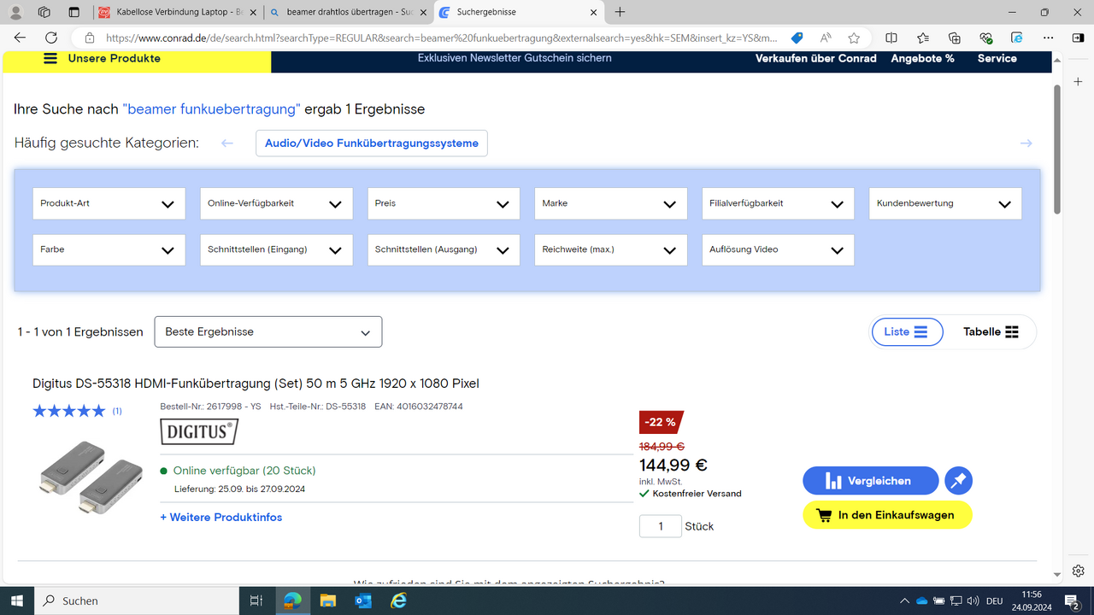Open Task View on taskbar
Screen dimensions: 1094x615
[256, 600]
